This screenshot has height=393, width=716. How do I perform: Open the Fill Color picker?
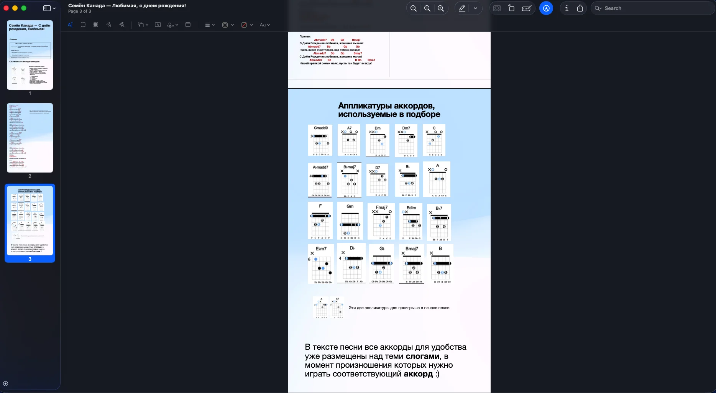coord(247,25)
